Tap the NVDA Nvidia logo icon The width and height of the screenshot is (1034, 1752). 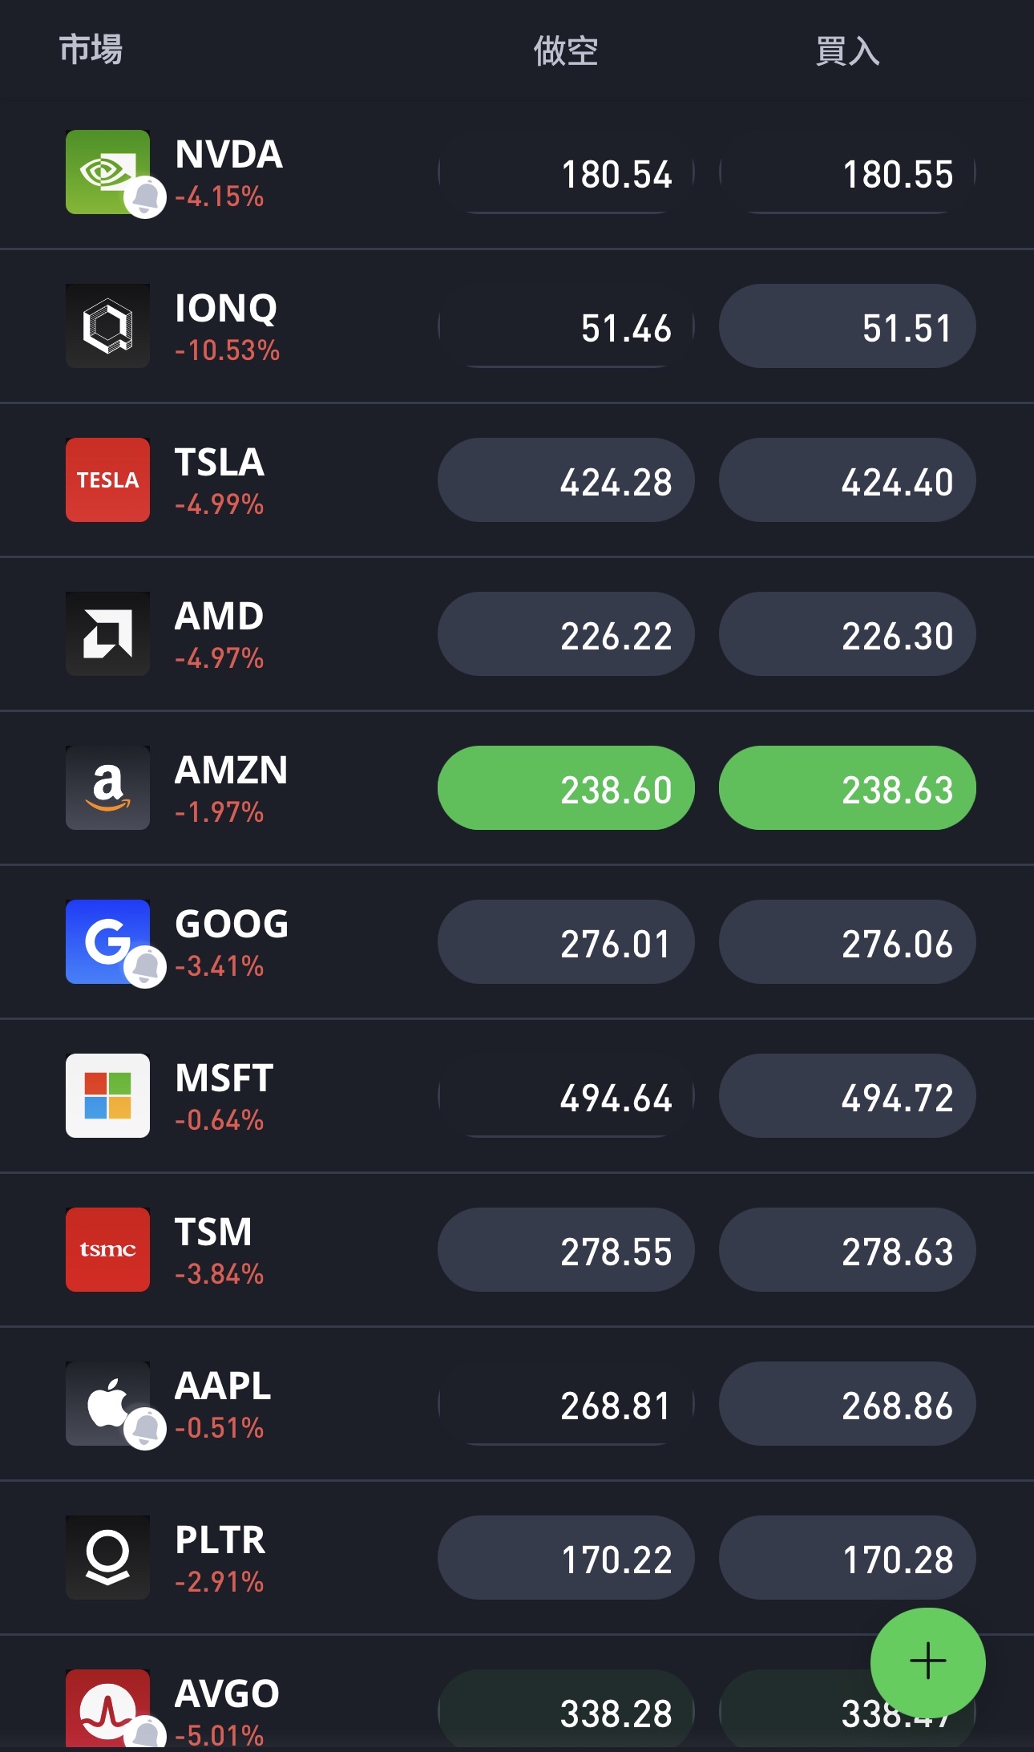(104, 170)
